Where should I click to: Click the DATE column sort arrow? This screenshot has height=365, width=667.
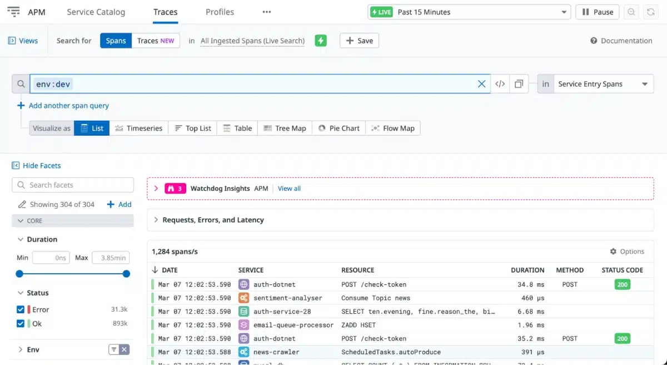[155, 270]
